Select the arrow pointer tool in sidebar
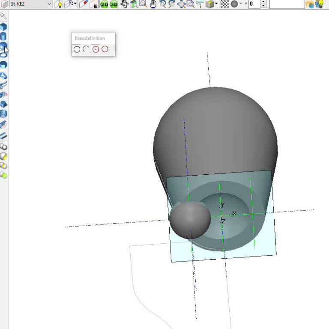 pos(3,17)
